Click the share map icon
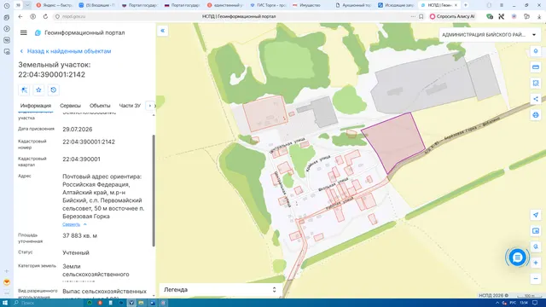 coord(536,99)
